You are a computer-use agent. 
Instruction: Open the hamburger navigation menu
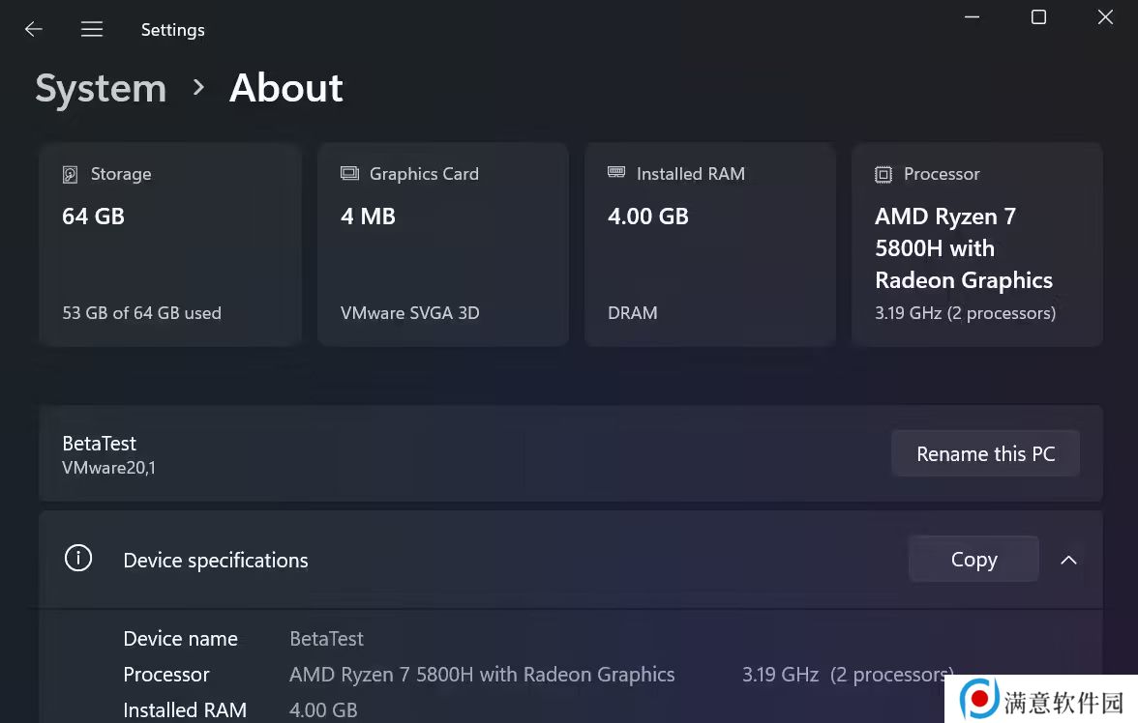(x=92, y=29)
